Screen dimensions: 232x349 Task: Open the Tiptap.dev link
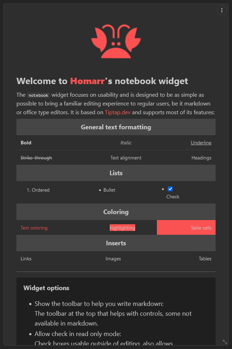(x=118, y=112)
